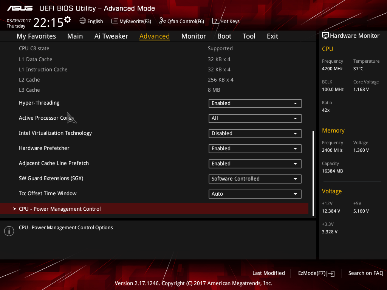Click the MyFavorite list icon

(x=115, y=21)
